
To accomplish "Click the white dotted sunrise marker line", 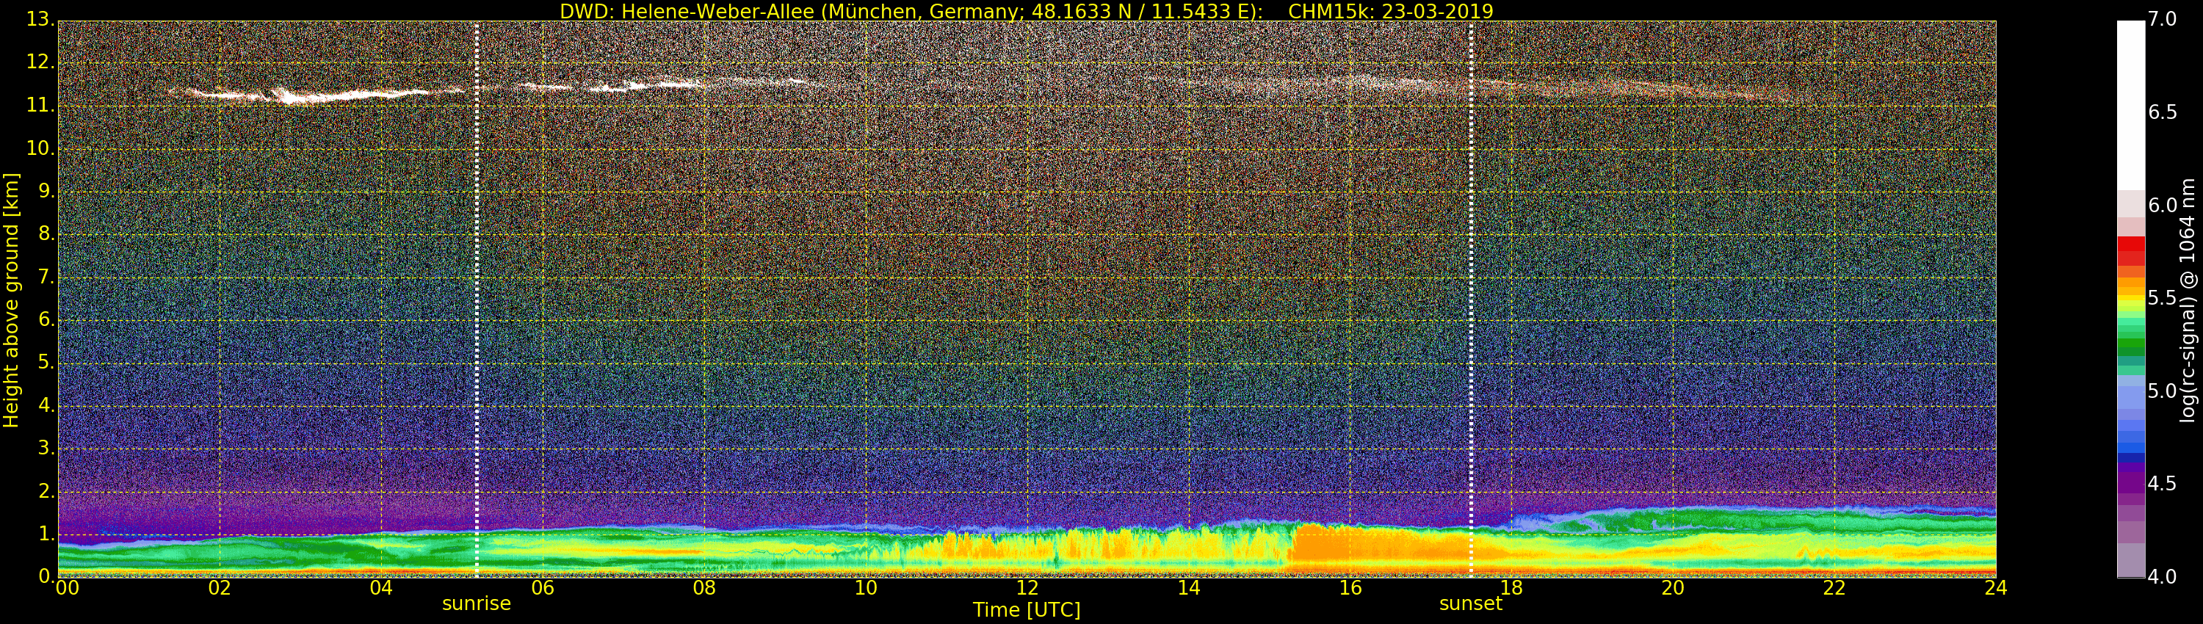I will (x=477, y=300).
